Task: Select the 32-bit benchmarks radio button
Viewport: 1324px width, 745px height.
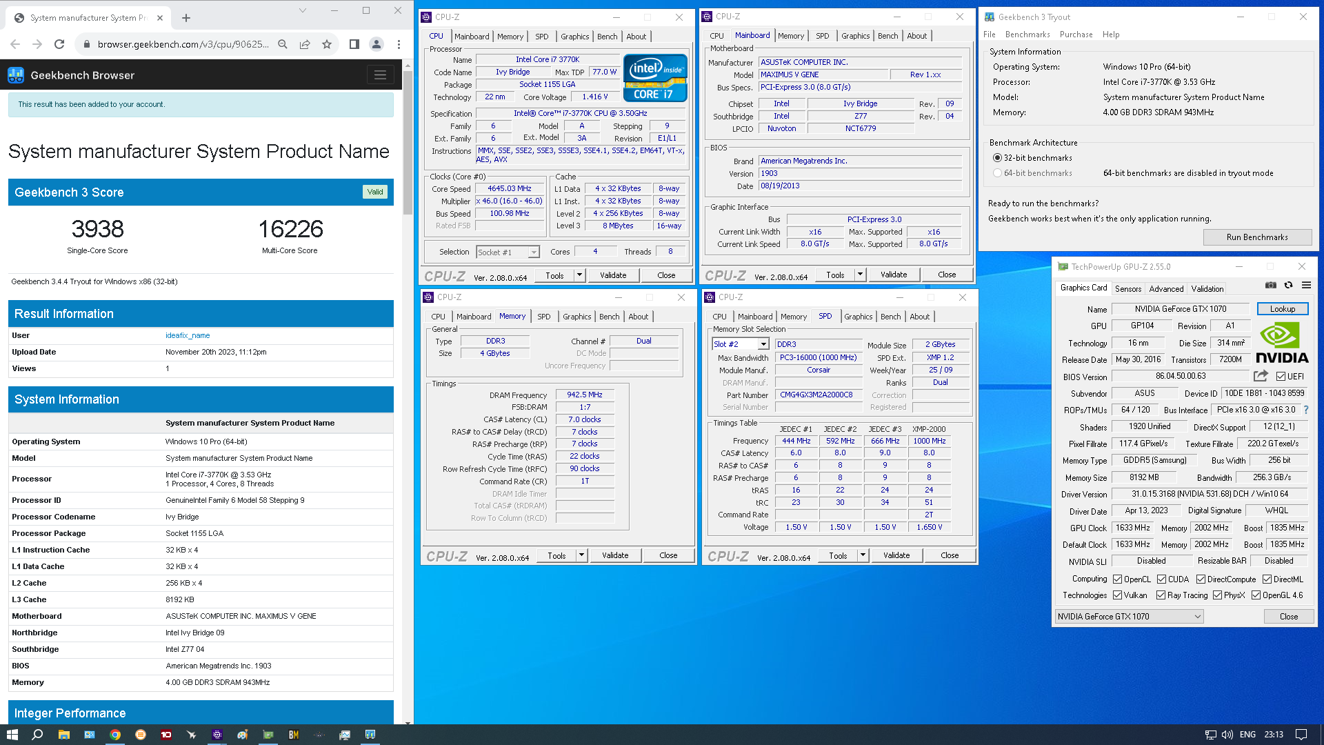Action: 997,158
